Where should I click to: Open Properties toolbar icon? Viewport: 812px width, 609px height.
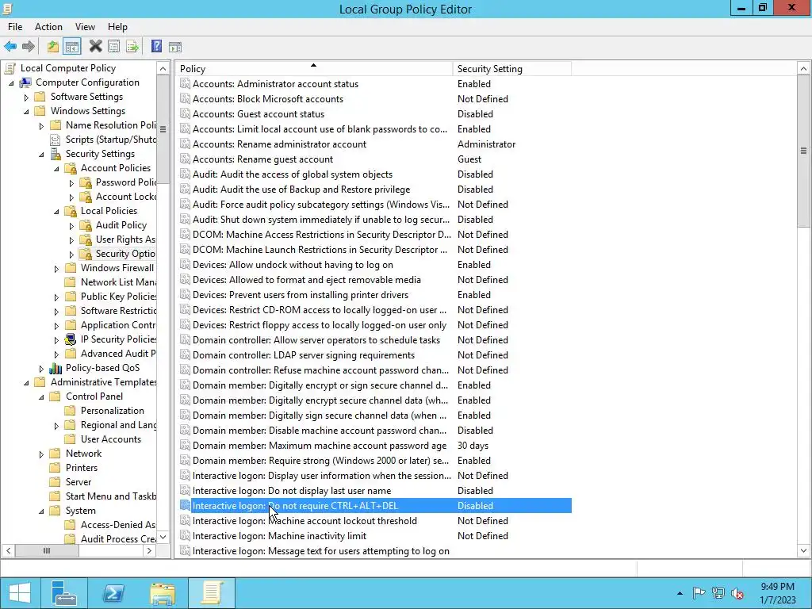point(114,47)
